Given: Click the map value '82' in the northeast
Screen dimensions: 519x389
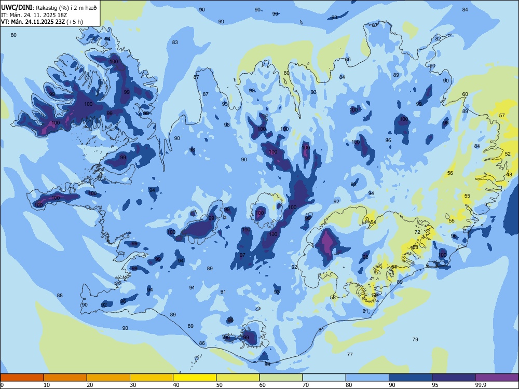Looking at the screenshot, I should pos(438,39).
